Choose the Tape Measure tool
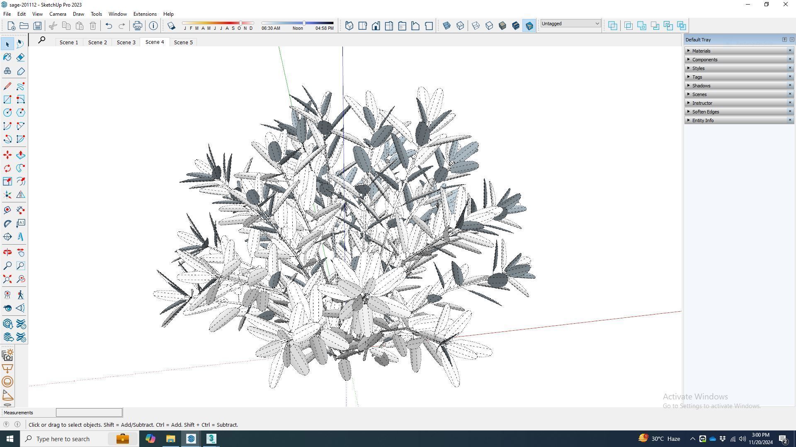 (7, 210)
